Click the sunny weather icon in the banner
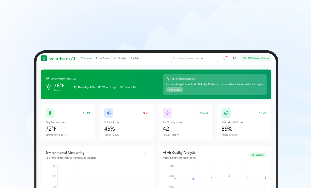This screenshot has width=311, height=188. 48,87
